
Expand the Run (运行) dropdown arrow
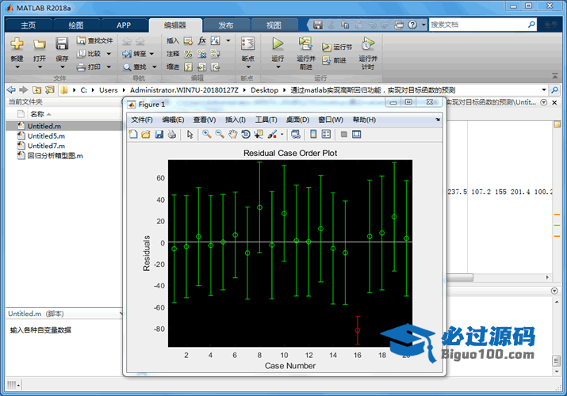click(278, 67)
